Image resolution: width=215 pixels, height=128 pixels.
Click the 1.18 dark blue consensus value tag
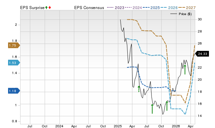coord(14,91)
